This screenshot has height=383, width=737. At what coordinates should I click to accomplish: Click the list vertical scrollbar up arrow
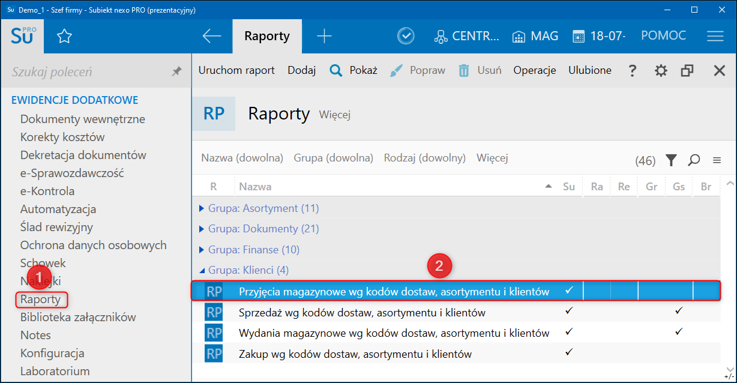tap(729, 183)
